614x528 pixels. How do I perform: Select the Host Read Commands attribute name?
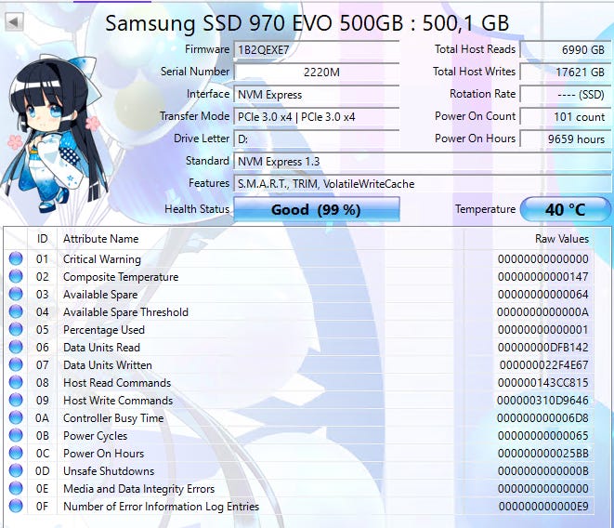[117, 383]
